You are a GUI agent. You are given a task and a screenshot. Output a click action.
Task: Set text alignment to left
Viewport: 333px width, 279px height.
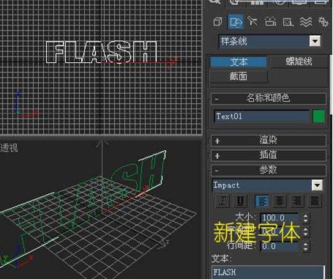click(x=262, y=201)
